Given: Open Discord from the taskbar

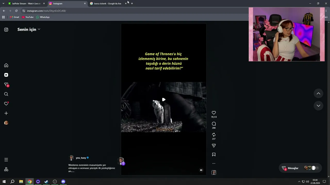Looking at the screenshot, I should click(x=63, y=182).
